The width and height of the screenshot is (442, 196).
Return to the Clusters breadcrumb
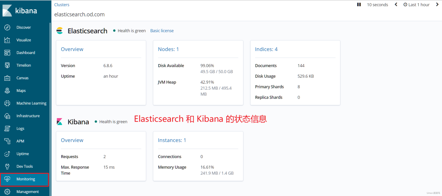62,4
